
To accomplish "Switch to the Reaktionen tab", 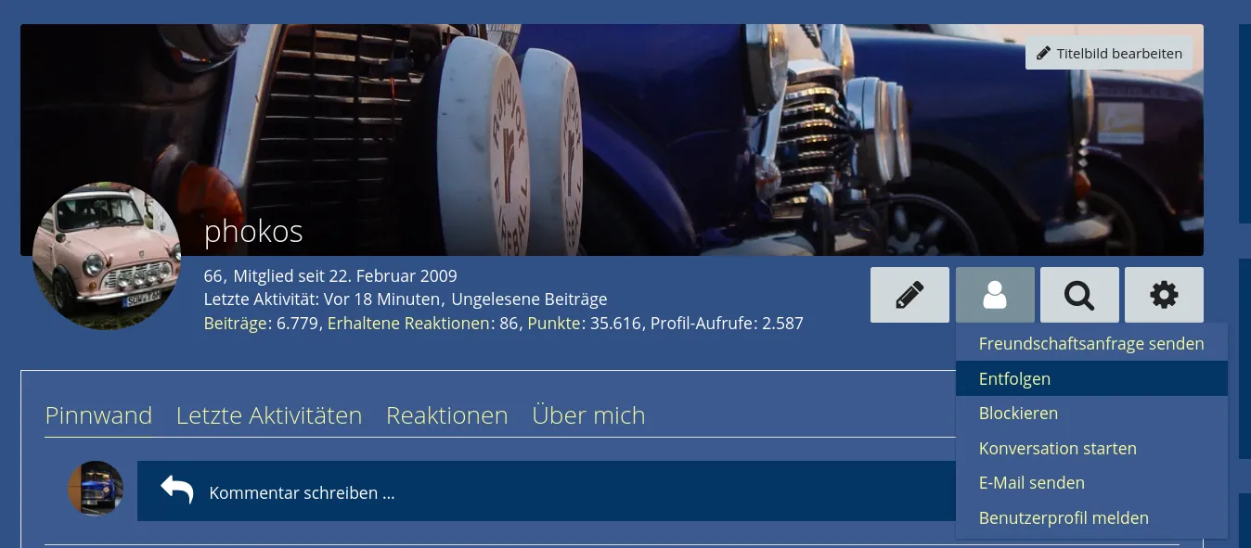I will pyautogui.click(x=447, y=415).
